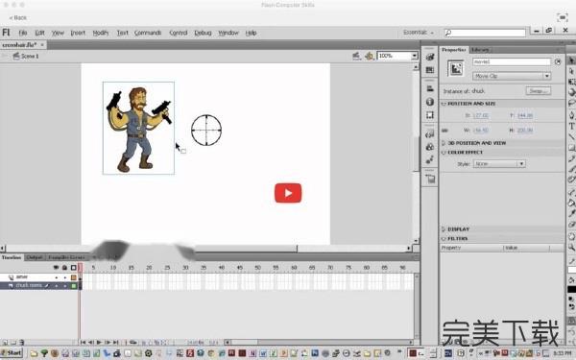Delete the selected timeline layer

pyautogui.click(x=22, y=343)
